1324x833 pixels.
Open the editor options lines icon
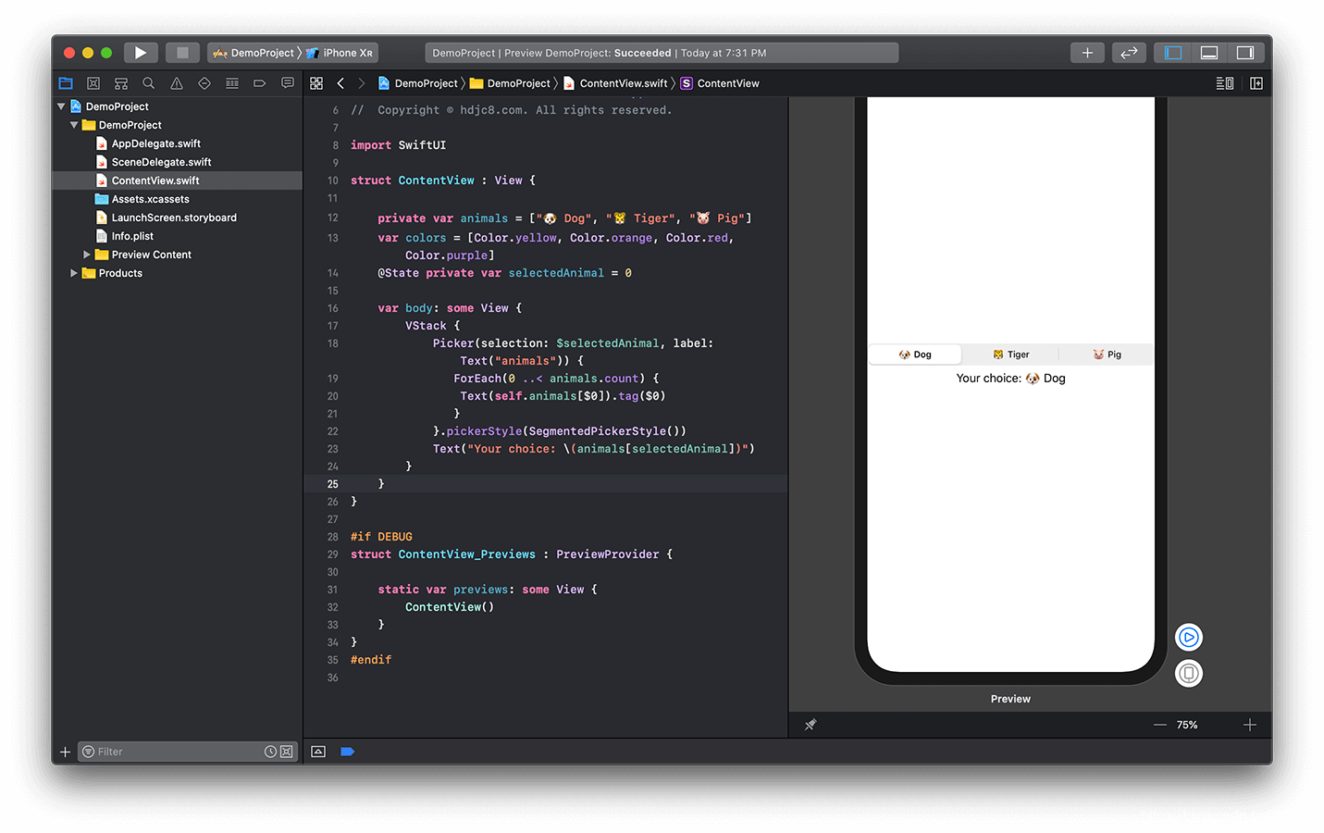(x=1224, y=83)
